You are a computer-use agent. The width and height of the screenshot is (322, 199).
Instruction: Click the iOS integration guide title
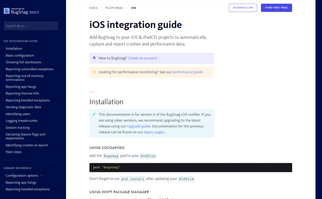(x=136, y=25)
